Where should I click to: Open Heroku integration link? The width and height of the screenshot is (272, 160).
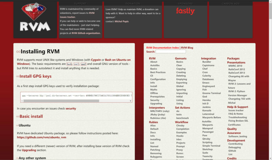206,100
